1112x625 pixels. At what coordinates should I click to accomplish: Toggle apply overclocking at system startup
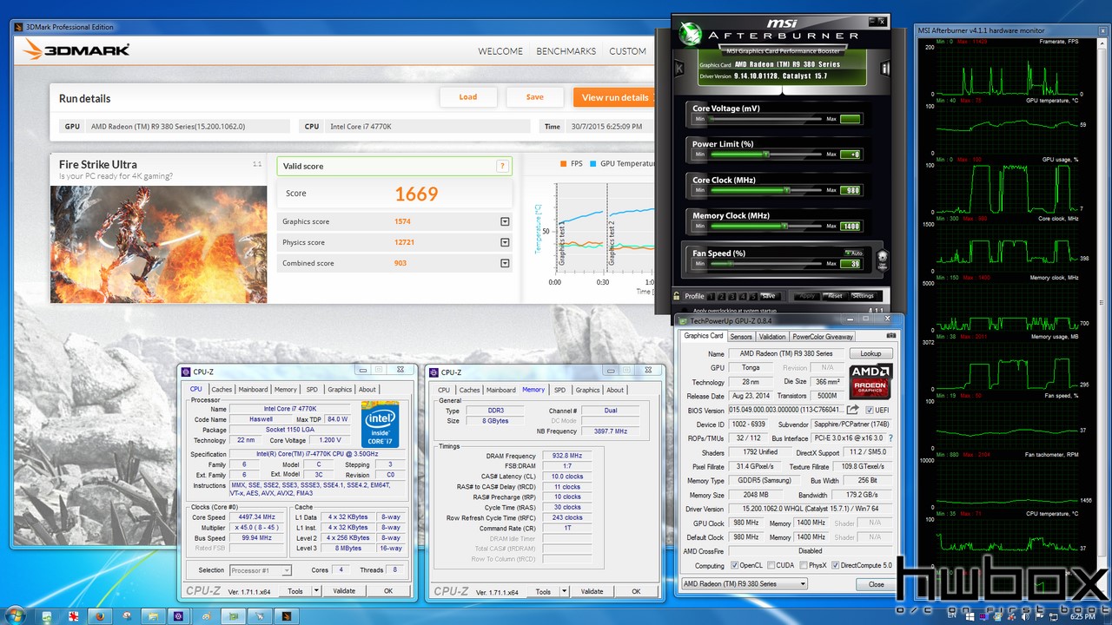pos(685,310)
